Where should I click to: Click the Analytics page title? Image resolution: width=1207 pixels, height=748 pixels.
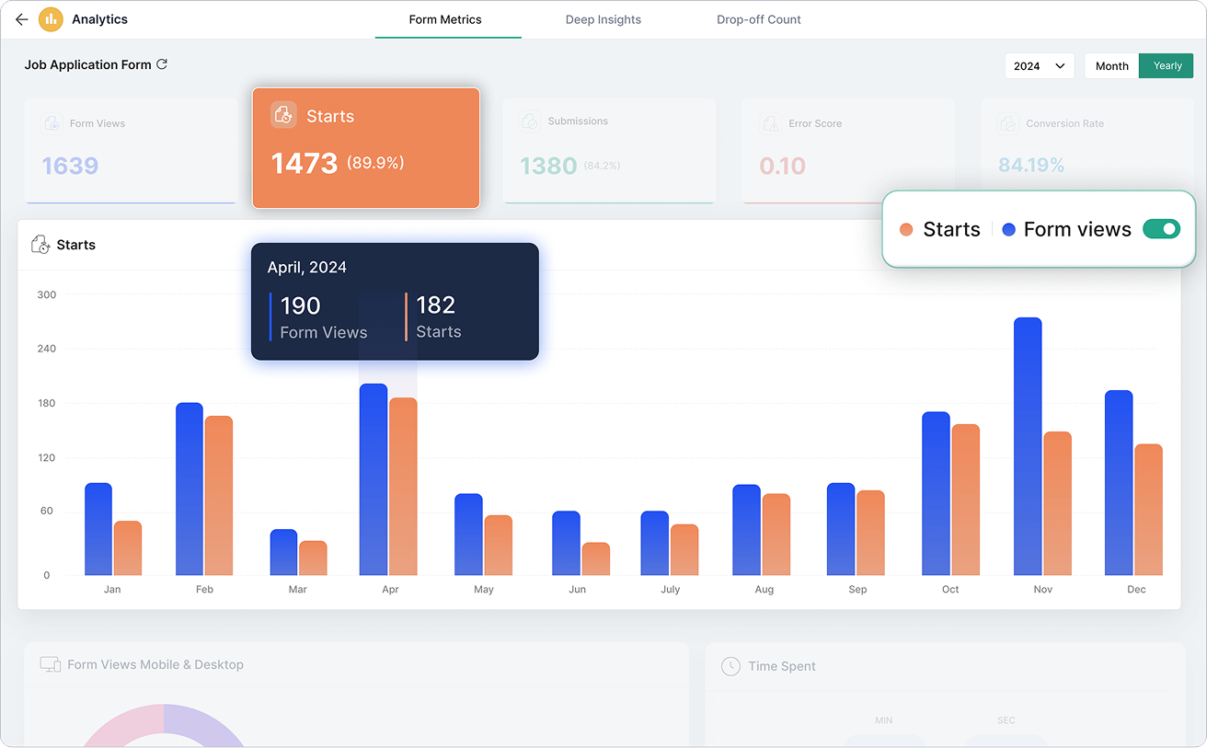(99, 19)
